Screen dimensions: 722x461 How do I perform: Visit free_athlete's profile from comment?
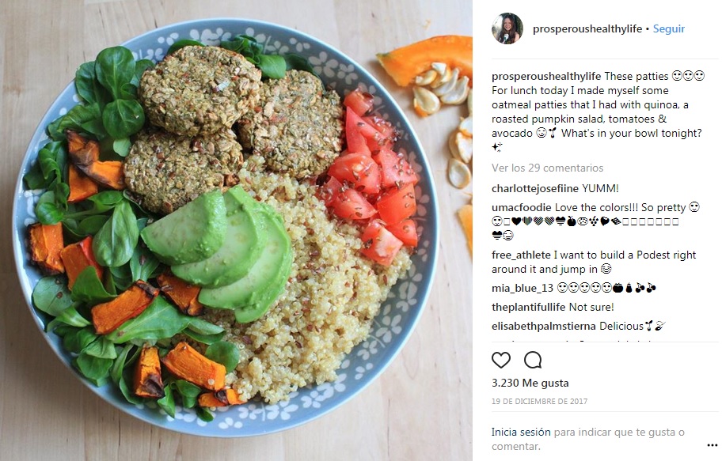pyautogui.click(x=521, y=255)
